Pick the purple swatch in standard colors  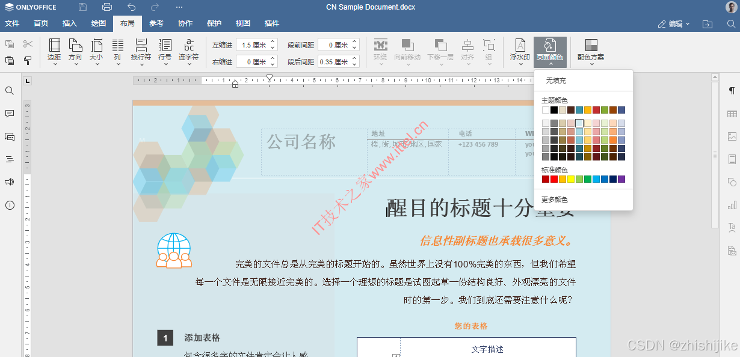click(x=621, y=179)
